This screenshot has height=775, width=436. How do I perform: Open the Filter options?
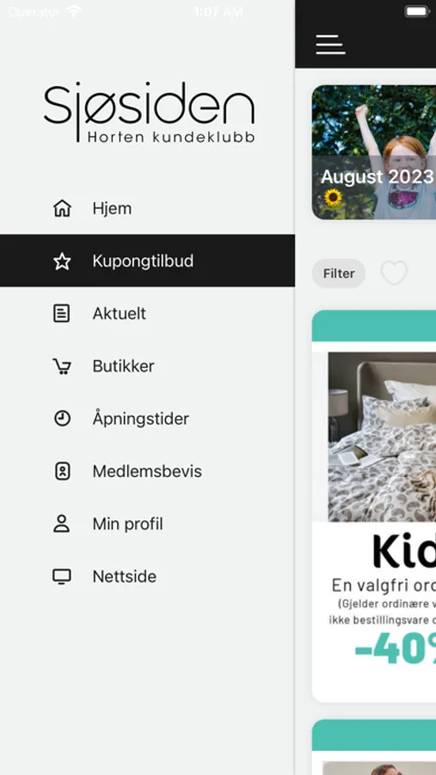click(x=339, y=273)
